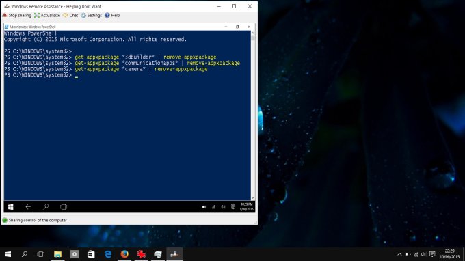Click the remote search magnifier icon
The image size is (465, 261).
pos(46,207)
